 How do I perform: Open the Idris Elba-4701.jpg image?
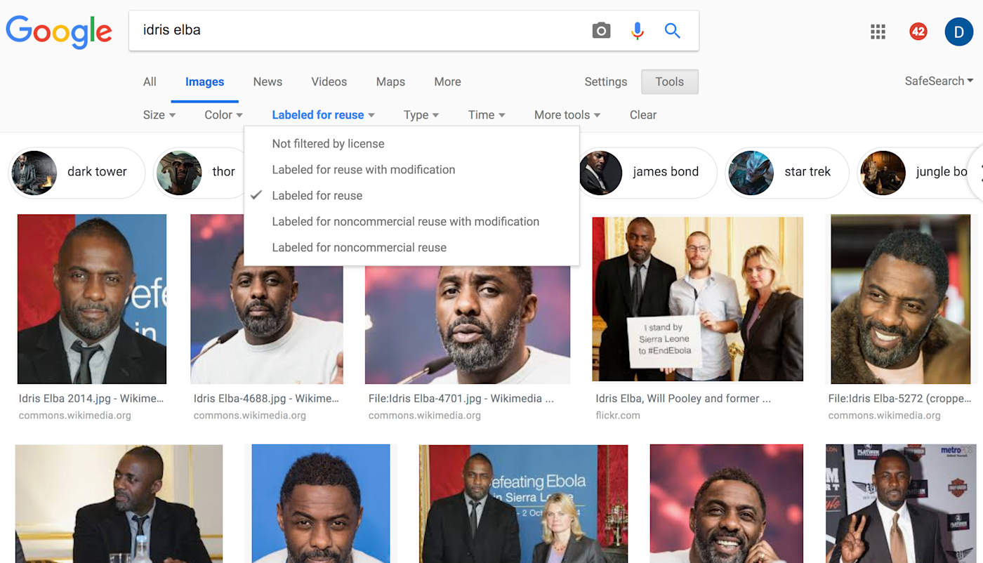pyautogui.click(x=468, y=324)
